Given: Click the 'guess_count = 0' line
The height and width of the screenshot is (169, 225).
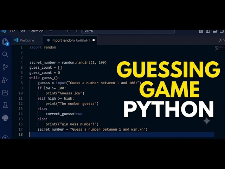Looking at the screenshot, I should [45, 73].
